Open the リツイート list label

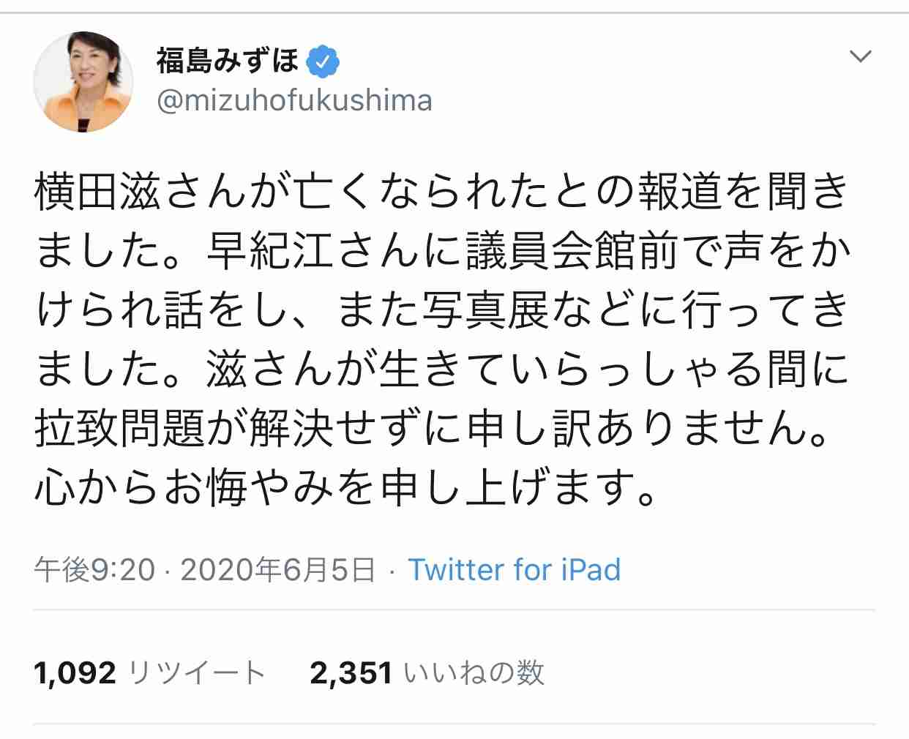coord(196,672)
